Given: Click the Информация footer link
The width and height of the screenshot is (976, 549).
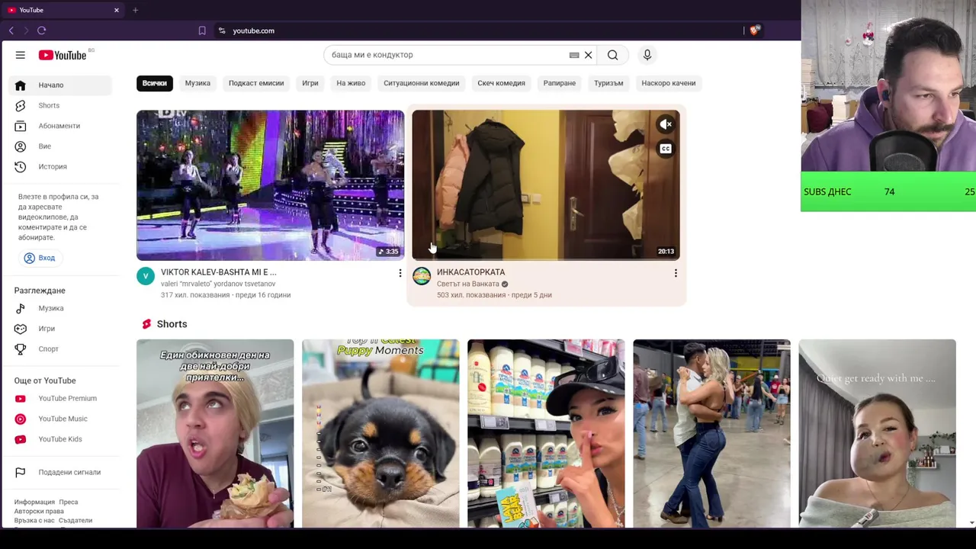Looking at the screenshot, I should pyautogui.click(x=34, y=502).
